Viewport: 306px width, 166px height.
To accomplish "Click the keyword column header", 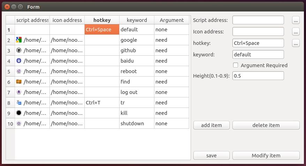I will 137,20.
